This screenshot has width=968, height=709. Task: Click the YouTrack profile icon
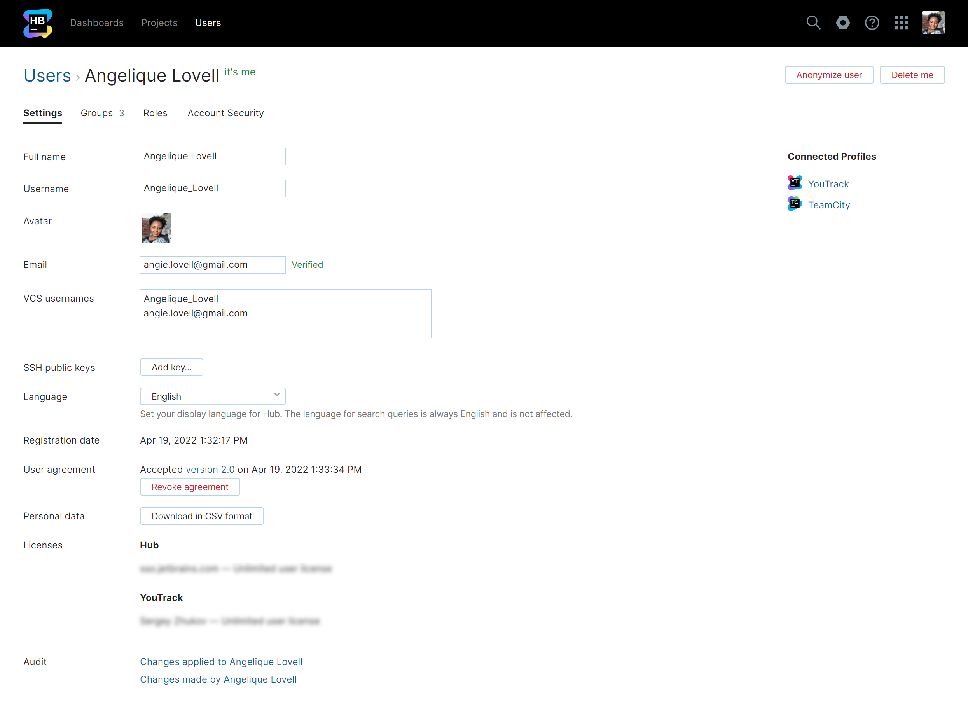click(x=795, y=183)
